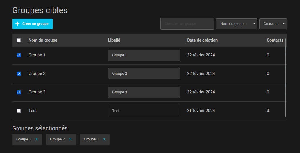Check the Test group checkbox
Screen dimensions: 300x153
[x=19, y=111]
